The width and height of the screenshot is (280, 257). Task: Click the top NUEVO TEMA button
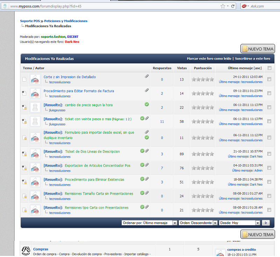[x=258, y=49]
